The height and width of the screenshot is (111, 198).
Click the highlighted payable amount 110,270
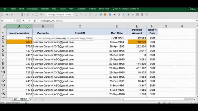[137, 42]
